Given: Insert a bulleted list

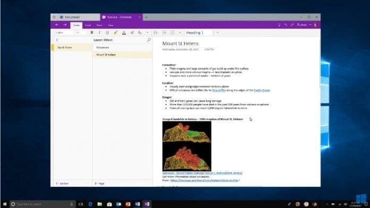Looking at the screenshot, I should pos(156,33).
